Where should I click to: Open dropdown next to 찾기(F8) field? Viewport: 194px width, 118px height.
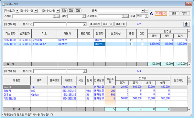[85, 71]
